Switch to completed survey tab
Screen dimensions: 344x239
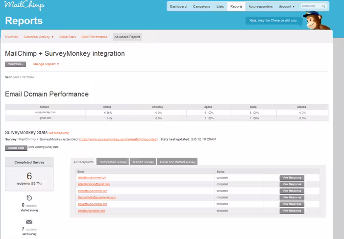point(113,162)
